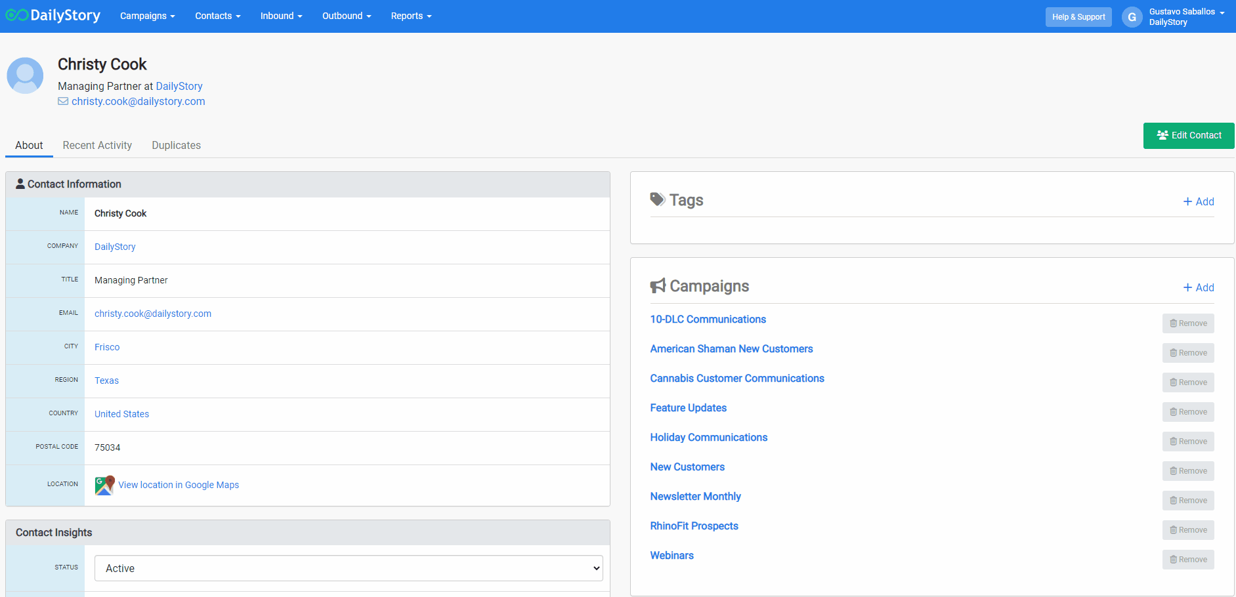Click the Campaigns megaphone icon

658,286
